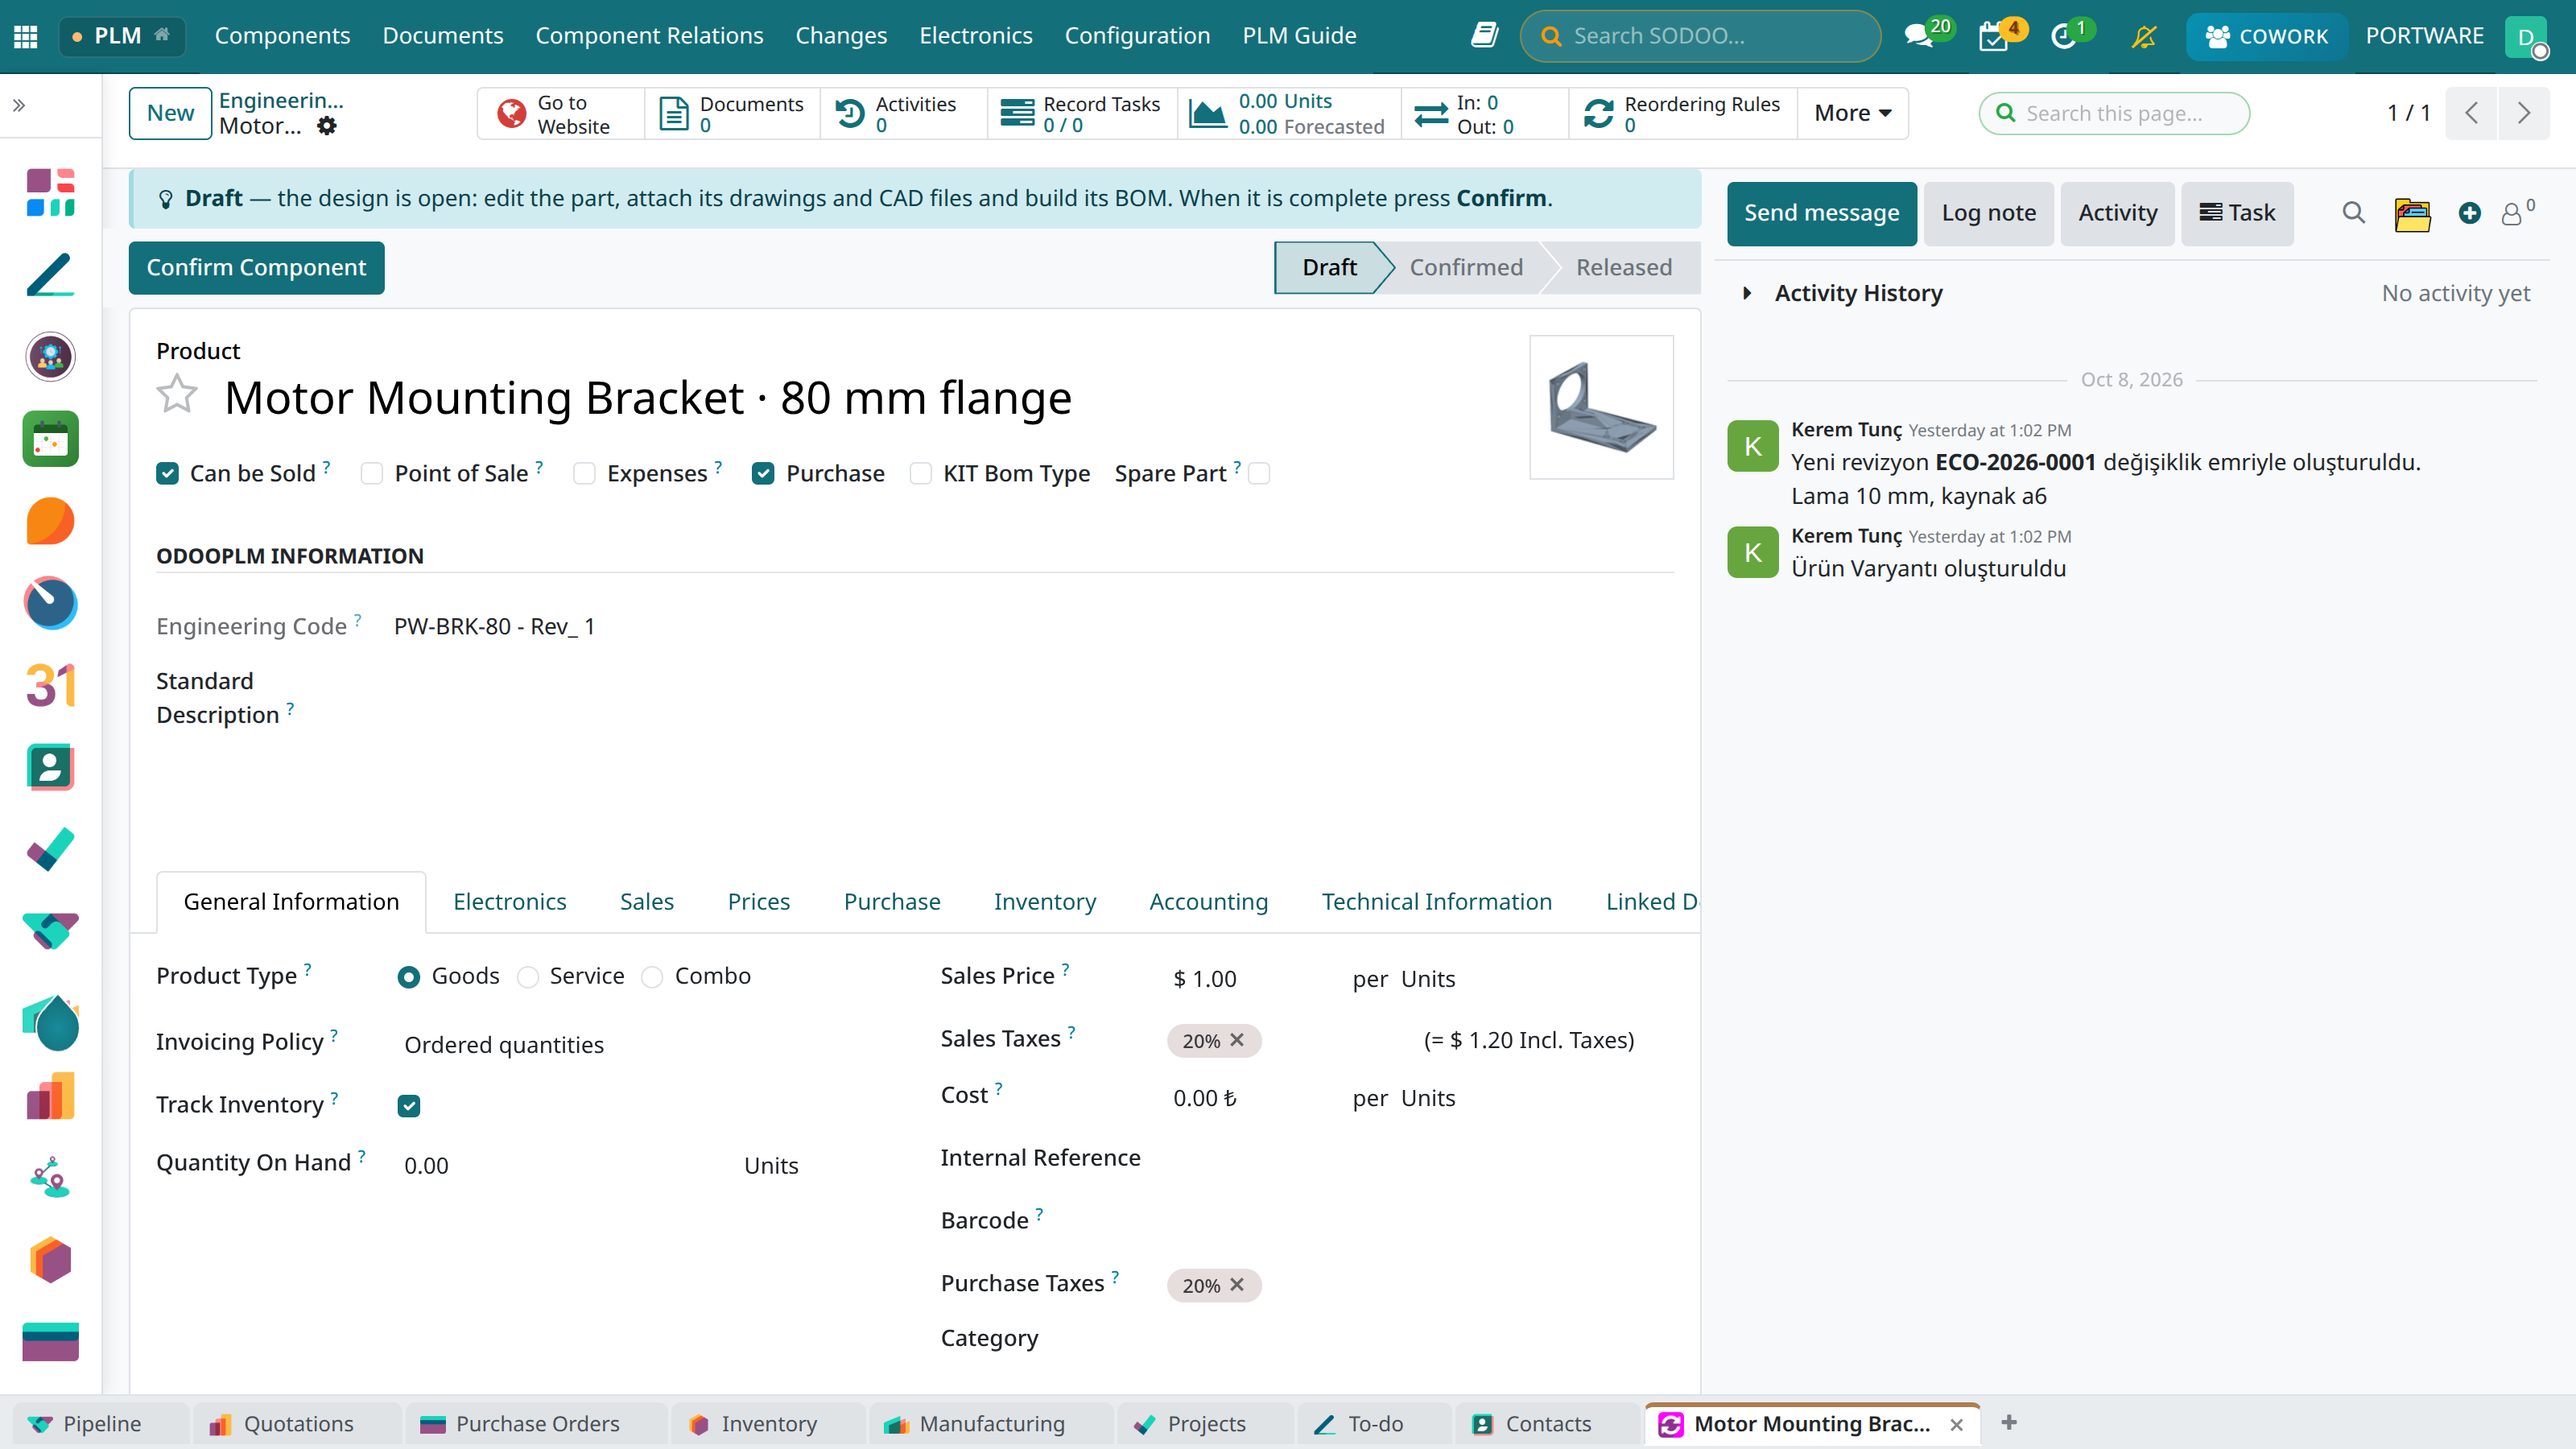This screenshot has width=2576, height=1449.
Task: Remove the 20% Sales Taxes tag
Action: [1237, 1040]
